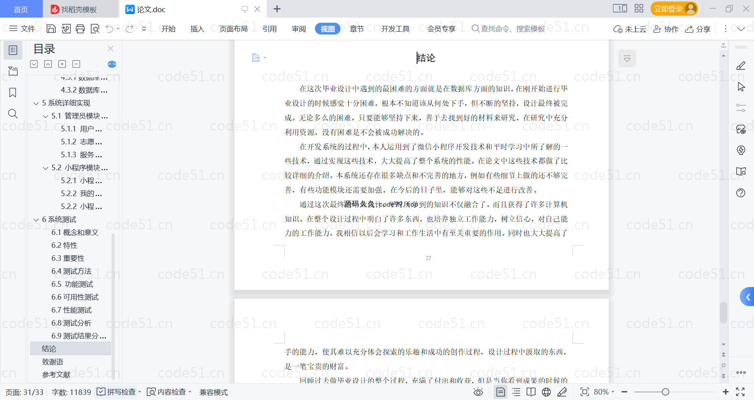
Task: Click the zoom in plus button
Action: pyautogui.click(x=725, y=392)
